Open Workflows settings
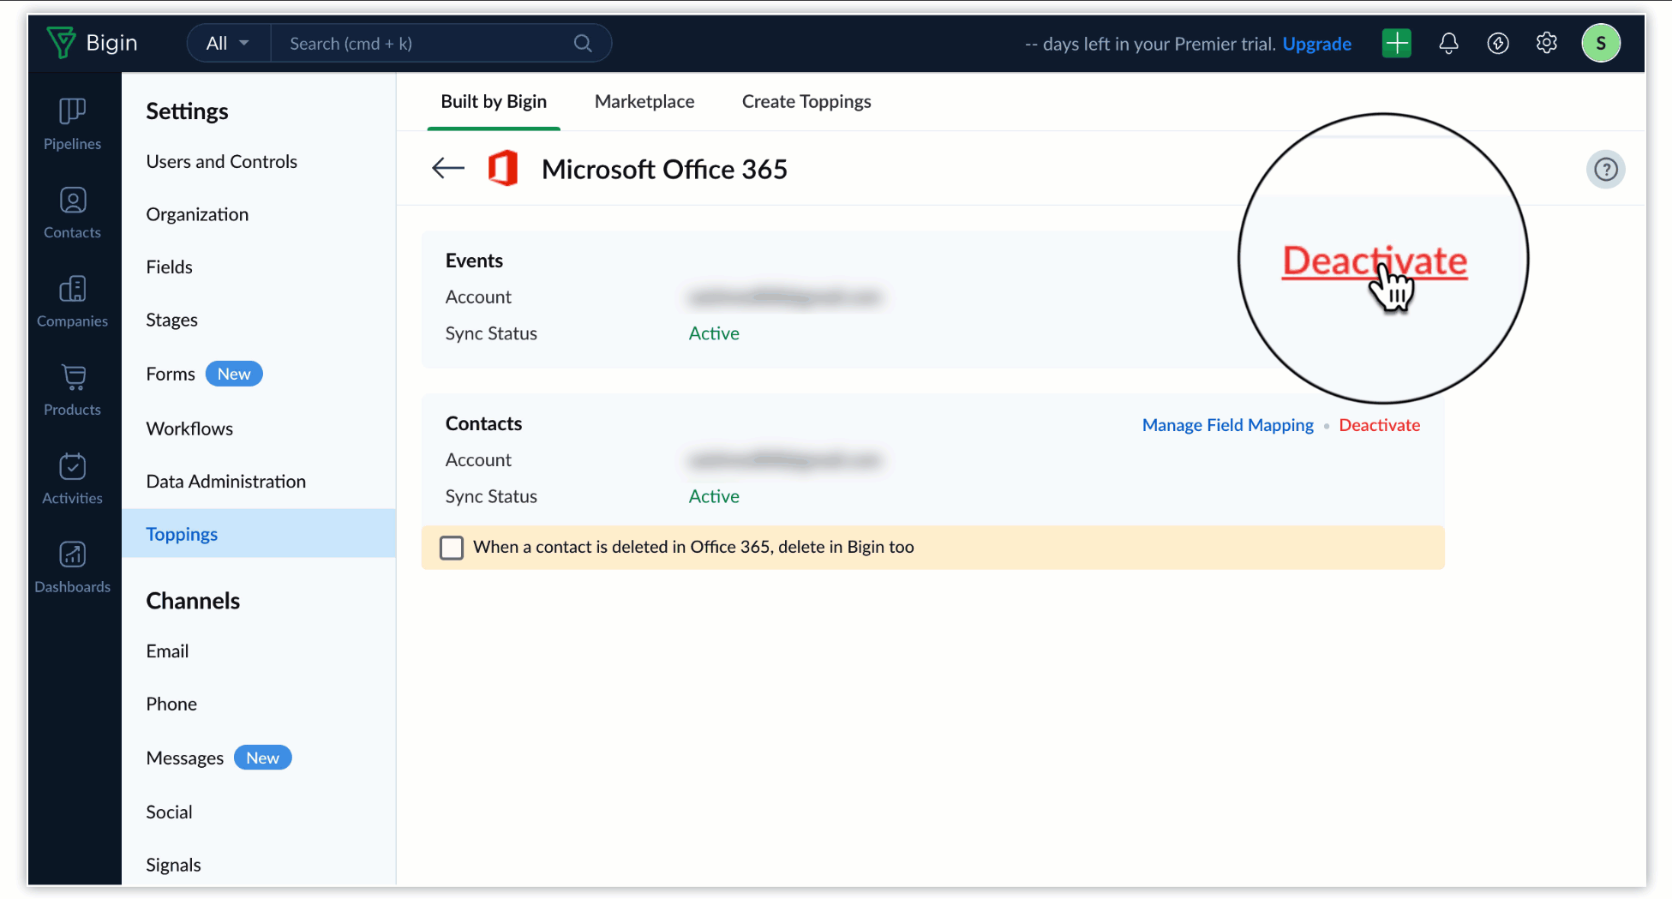The height and width of the screenshot is (899, 1672). pyautogui.click(x=189, y=429)
